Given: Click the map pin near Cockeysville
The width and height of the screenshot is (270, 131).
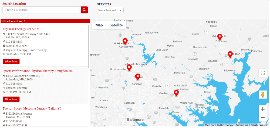Looking at the screenshot, I should pyautogui.click(x=125, y=41).
